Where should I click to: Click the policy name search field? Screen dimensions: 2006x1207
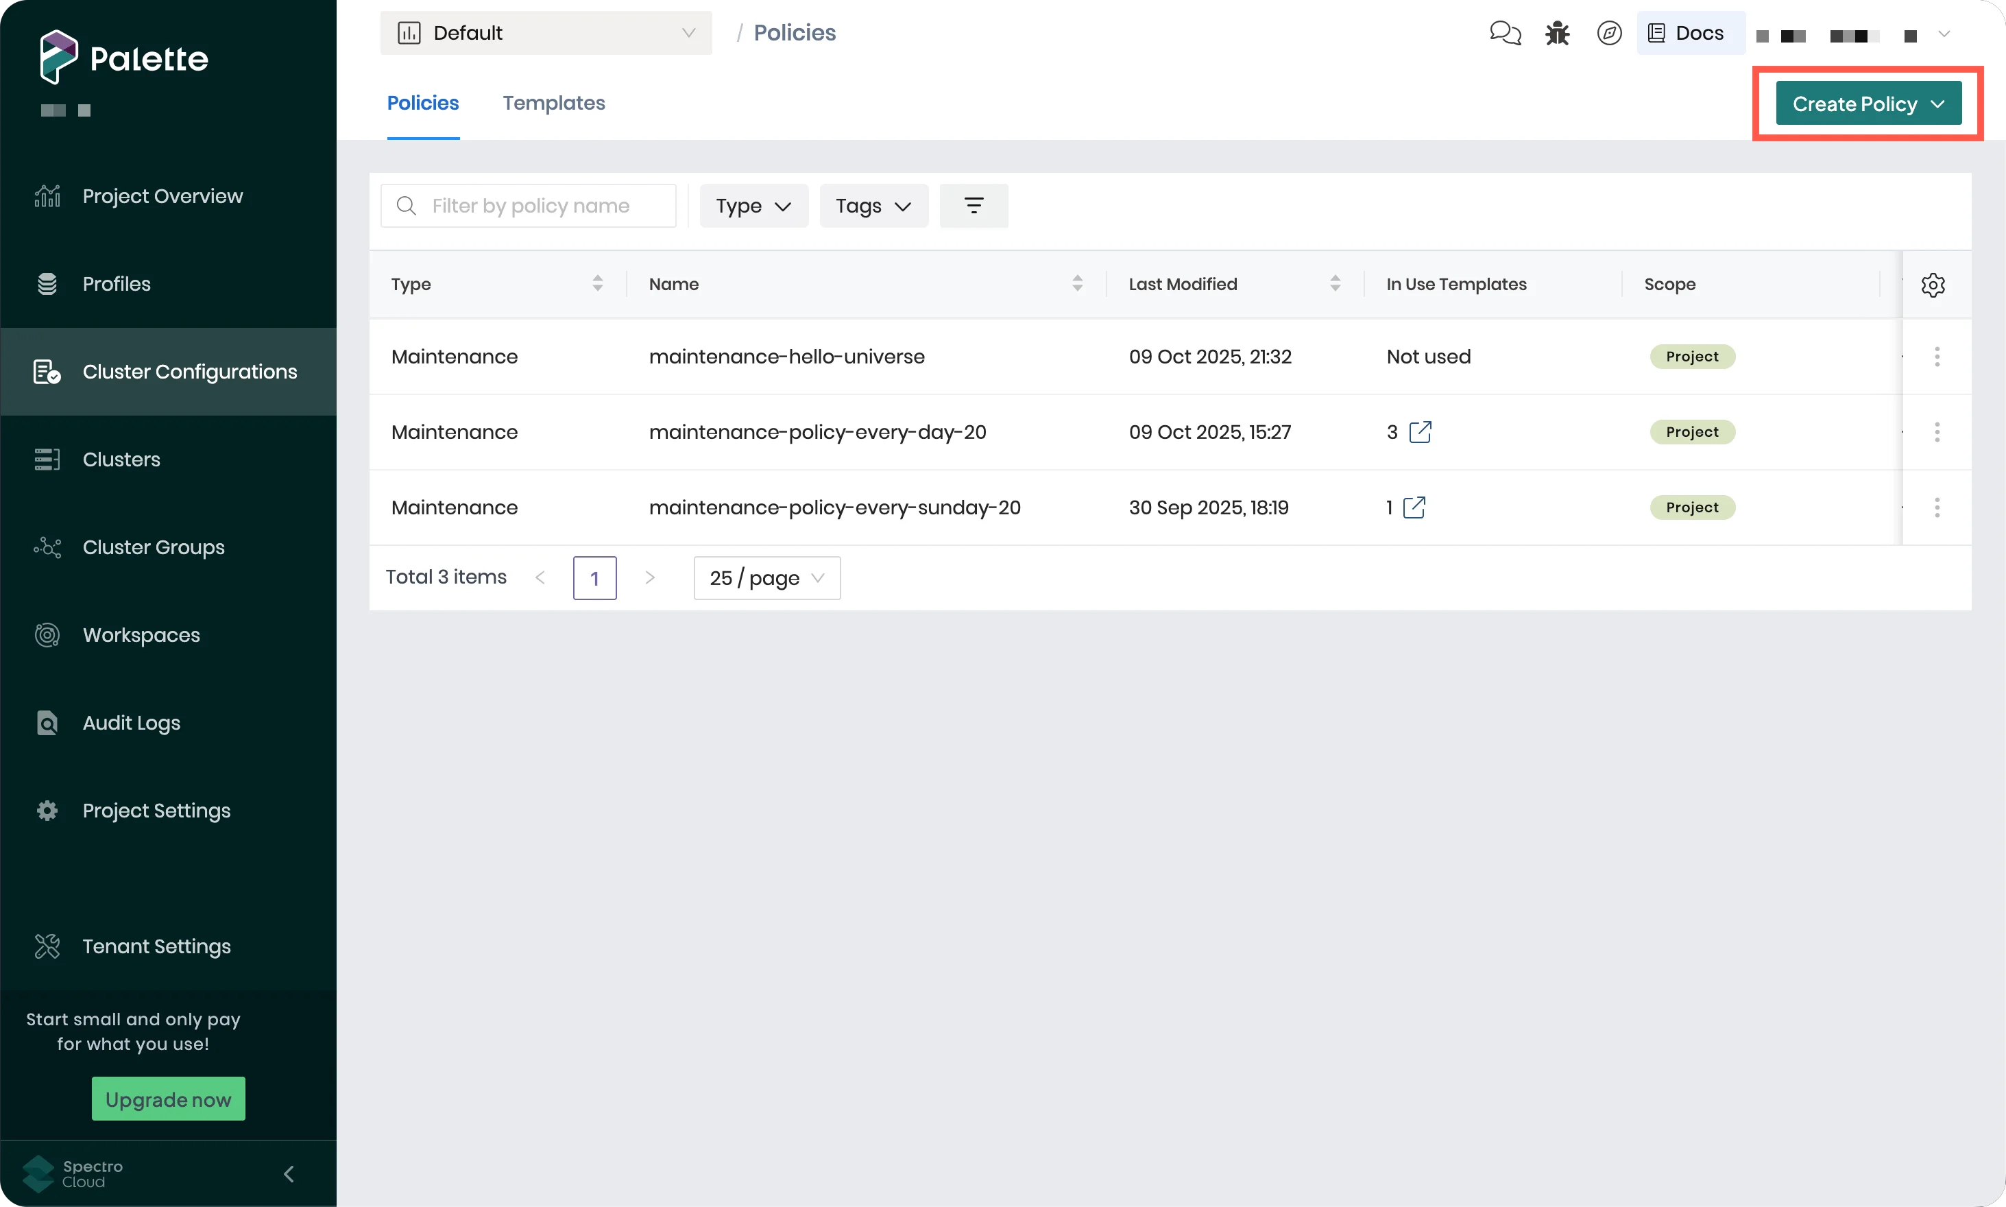click(529, 205)
